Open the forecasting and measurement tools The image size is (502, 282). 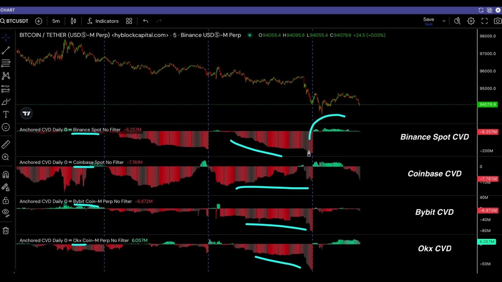pyautogui.click(x=5, y=89)
